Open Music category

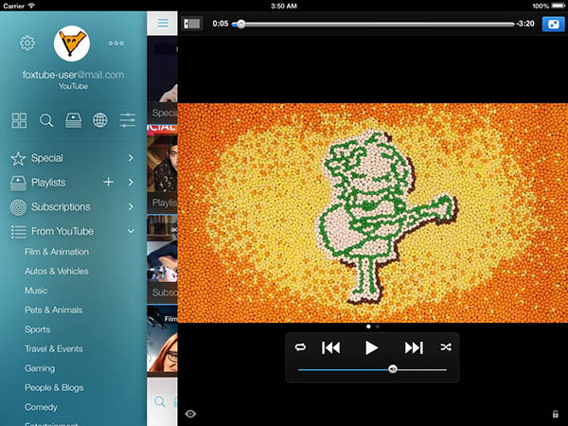click(x=36, y=291)
